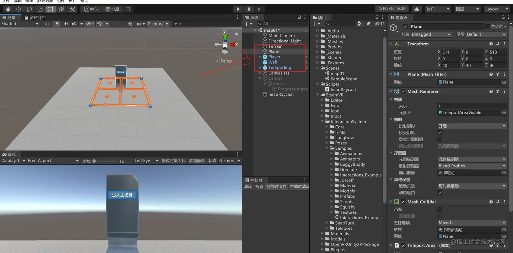Select the 场景 scene tab
This screenshot has height=253, width=513.
(x=9, y=17)
